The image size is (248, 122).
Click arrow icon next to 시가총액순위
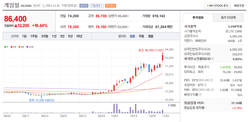[x=202, y=31]
